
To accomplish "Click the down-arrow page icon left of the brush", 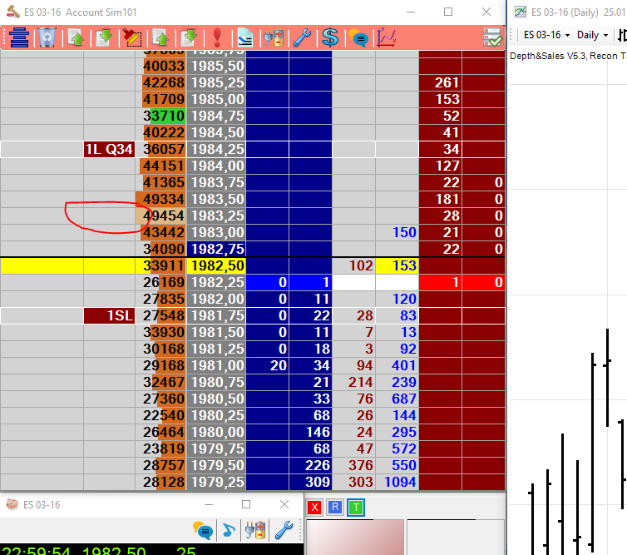I will point(104,38).
